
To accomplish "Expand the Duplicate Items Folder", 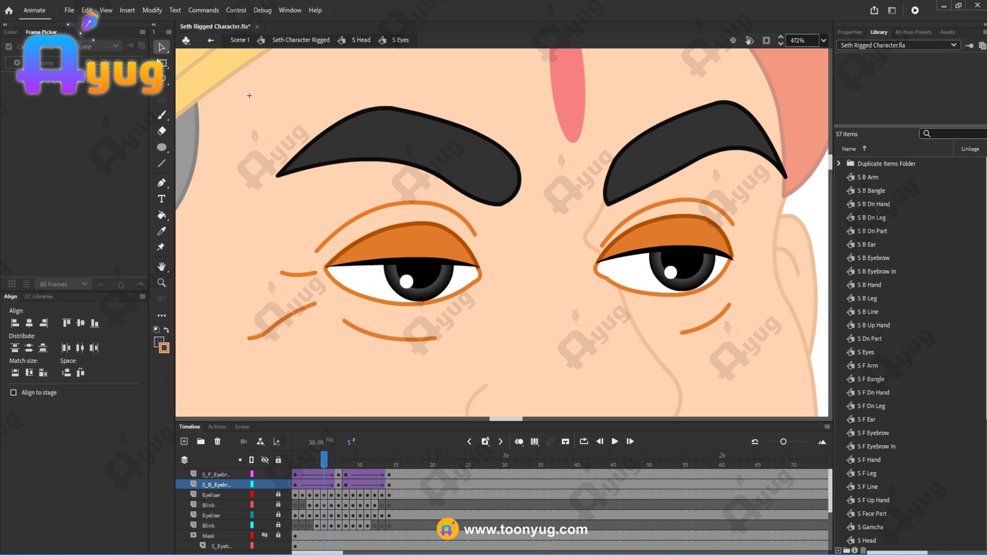I will pyautogui.click(x=839, y=163).
